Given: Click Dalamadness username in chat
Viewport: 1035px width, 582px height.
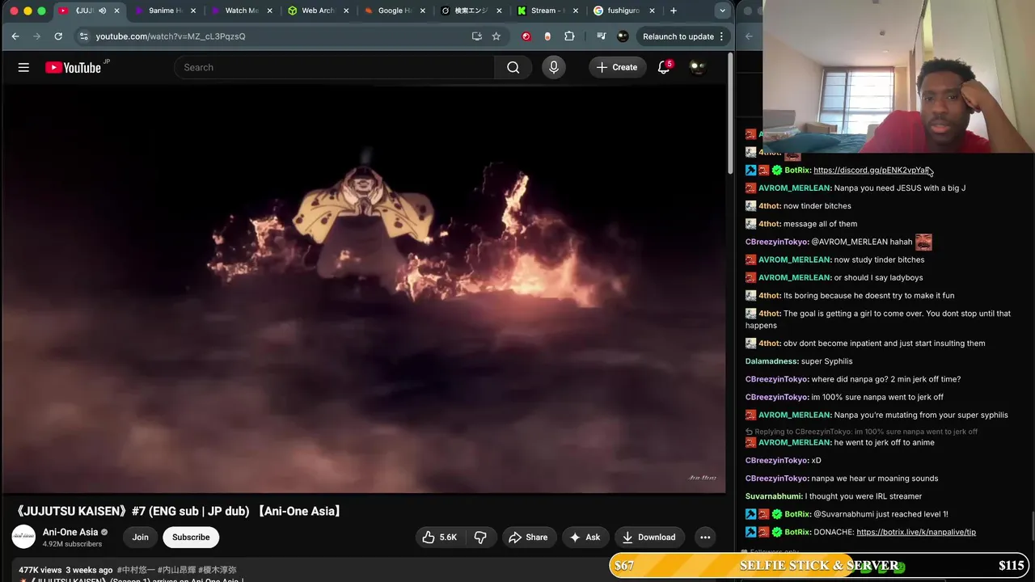Looking at the screenshot, I should [x=772, y=361].
